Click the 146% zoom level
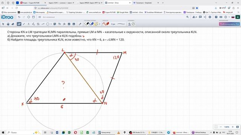Viewport: 241px width, 135px height. point(227,127)
